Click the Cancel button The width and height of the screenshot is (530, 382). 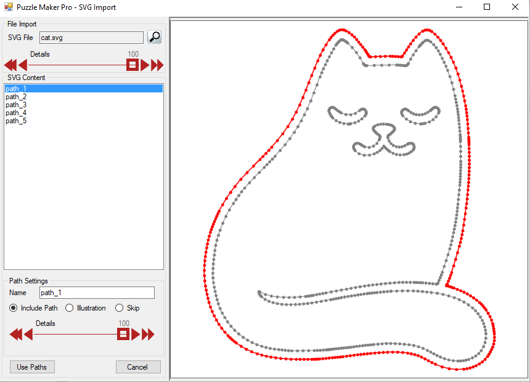138,367
